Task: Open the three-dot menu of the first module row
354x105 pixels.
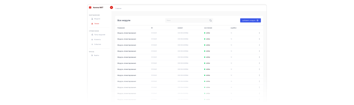Action: click(259, 33)
